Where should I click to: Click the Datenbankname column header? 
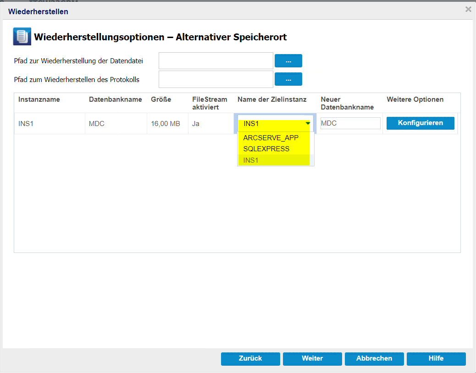[108, 99]
